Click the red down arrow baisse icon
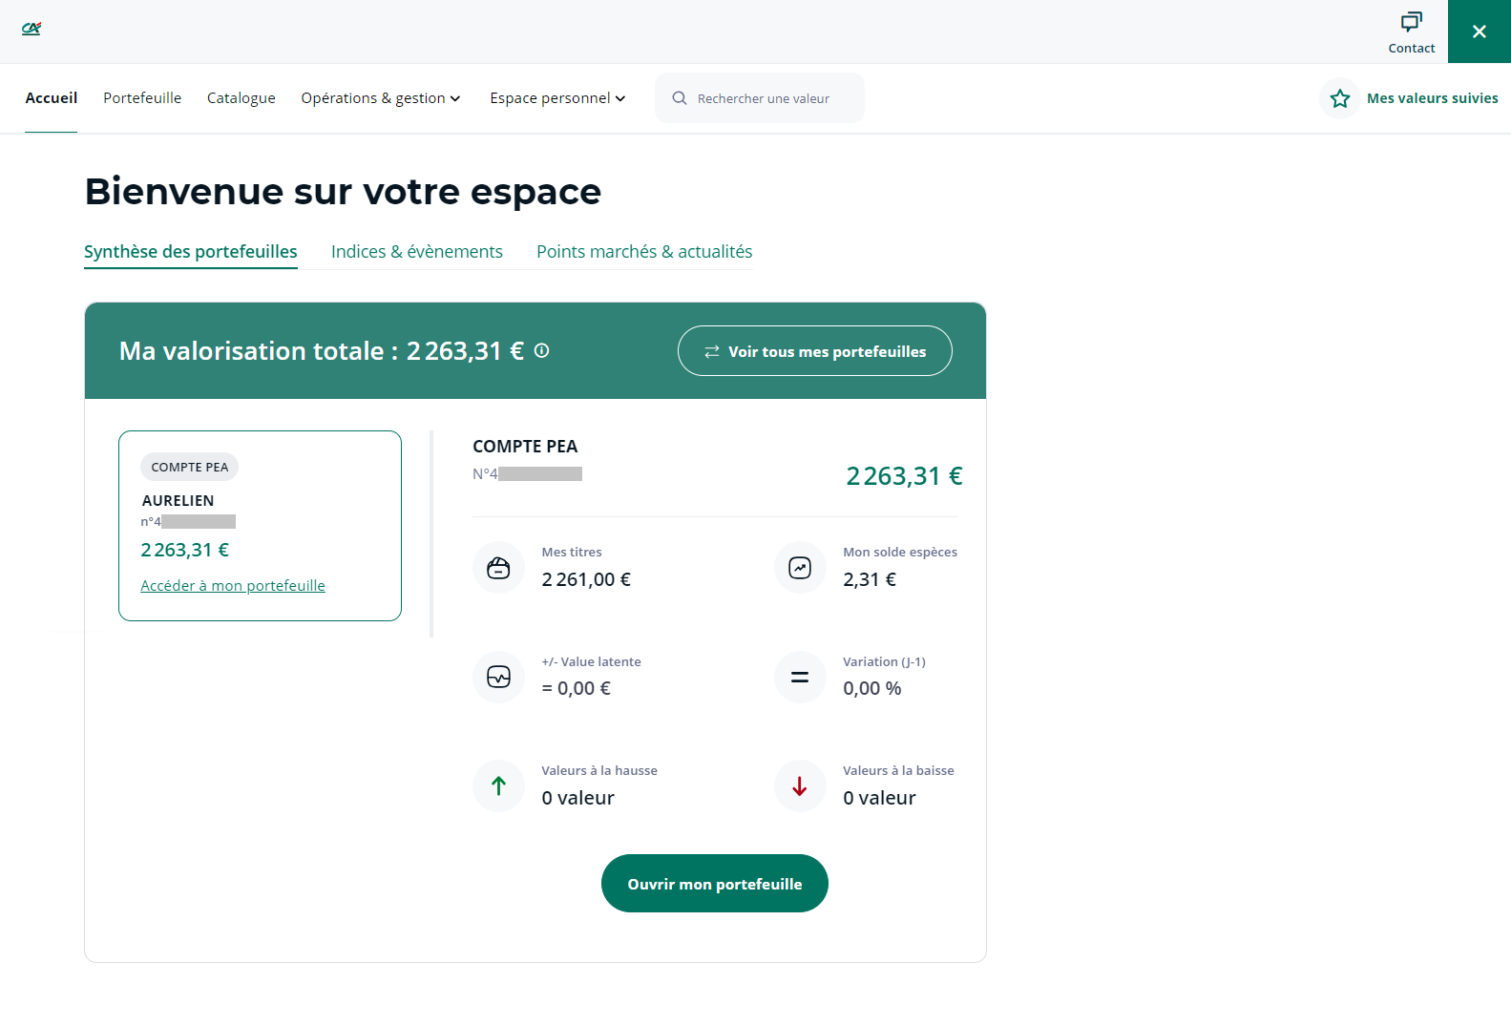Screen dimensions: 1511x1025 point(799,785)
